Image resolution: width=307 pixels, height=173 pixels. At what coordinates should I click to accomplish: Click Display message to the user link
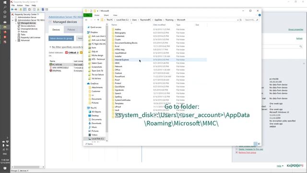pyautogui.click(x=251, y=149)
